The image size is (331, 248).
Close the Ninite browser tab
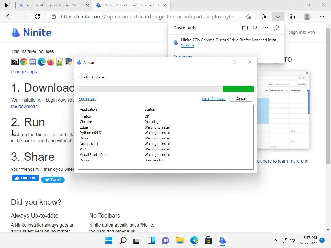pyautogui.click(x=165, y=5)
